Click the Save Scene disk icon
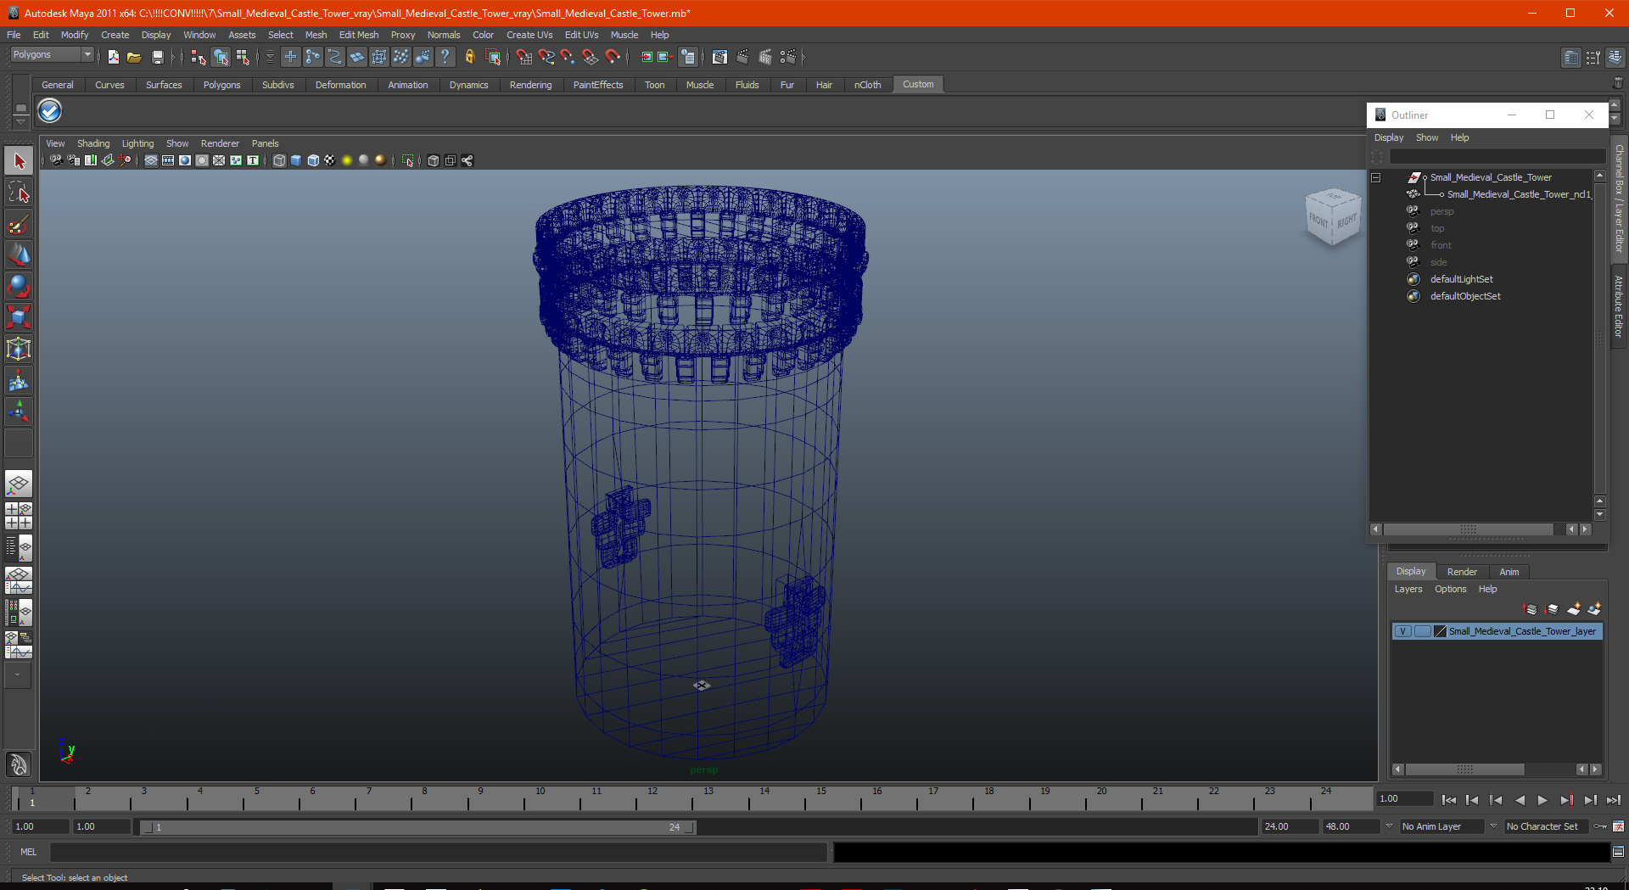Image resolution: width=1629 pixels, height=890 pixels. point(157,57)
